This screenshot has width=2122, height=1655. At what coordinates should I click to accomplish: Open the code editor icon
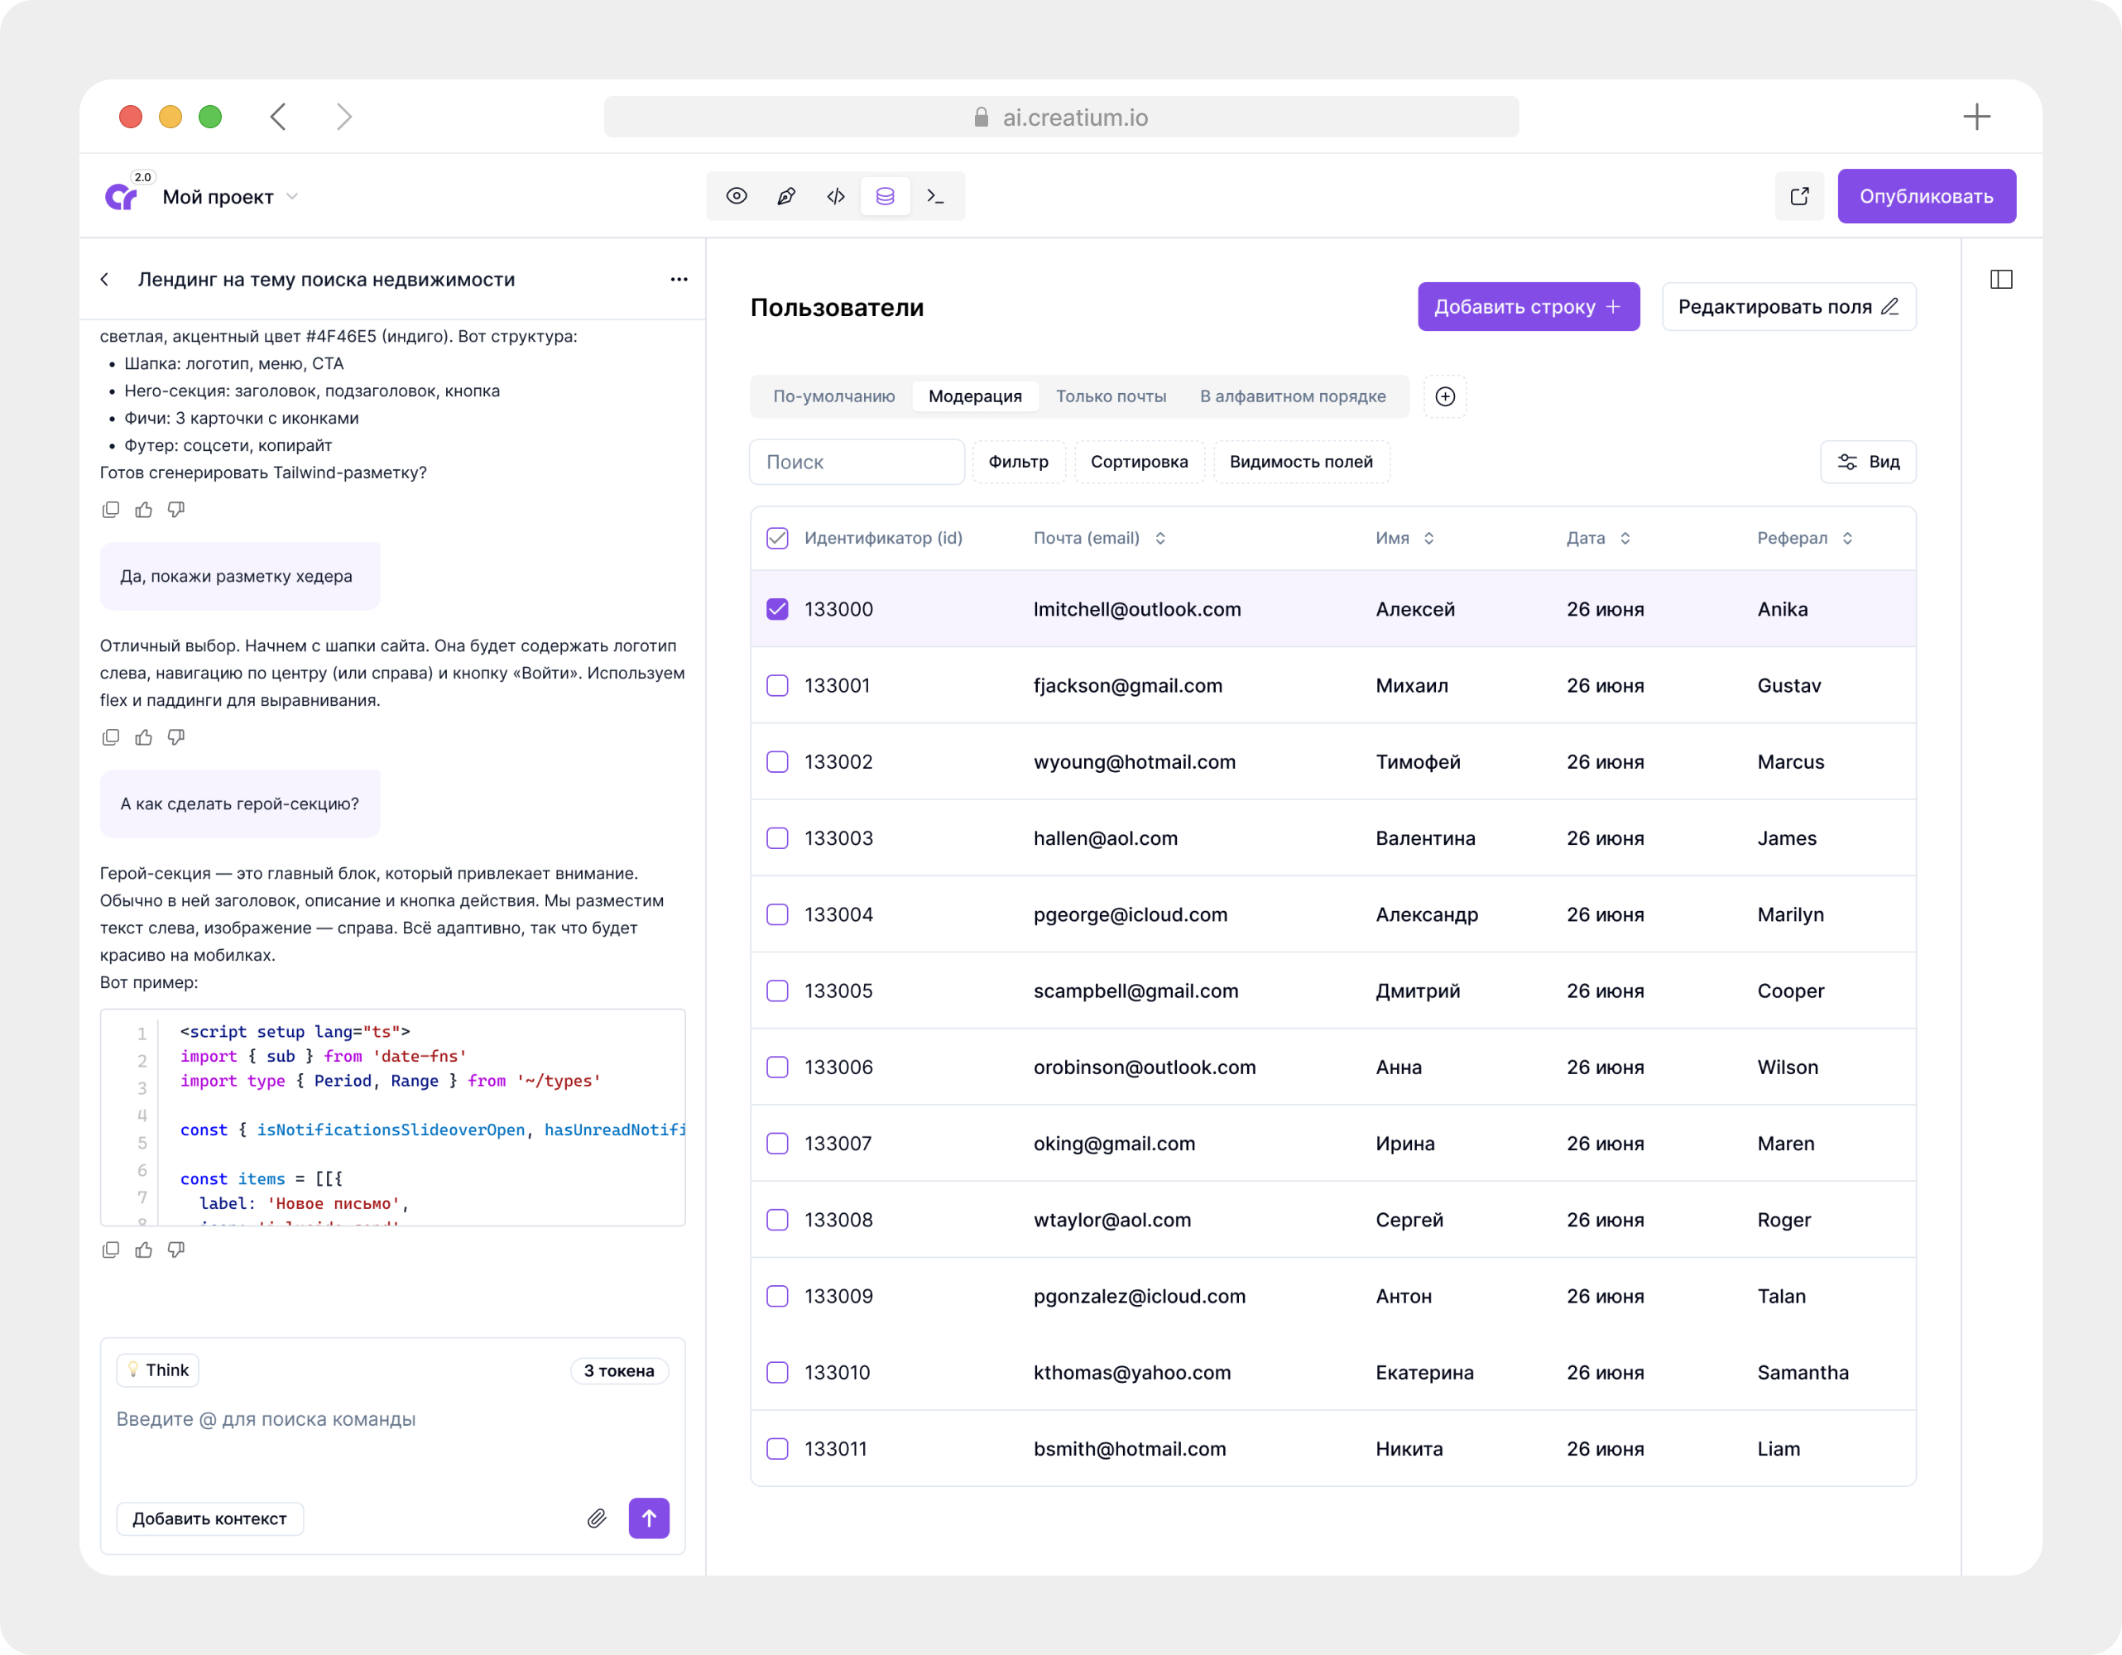pyautogui.click(x=836, y=196)
